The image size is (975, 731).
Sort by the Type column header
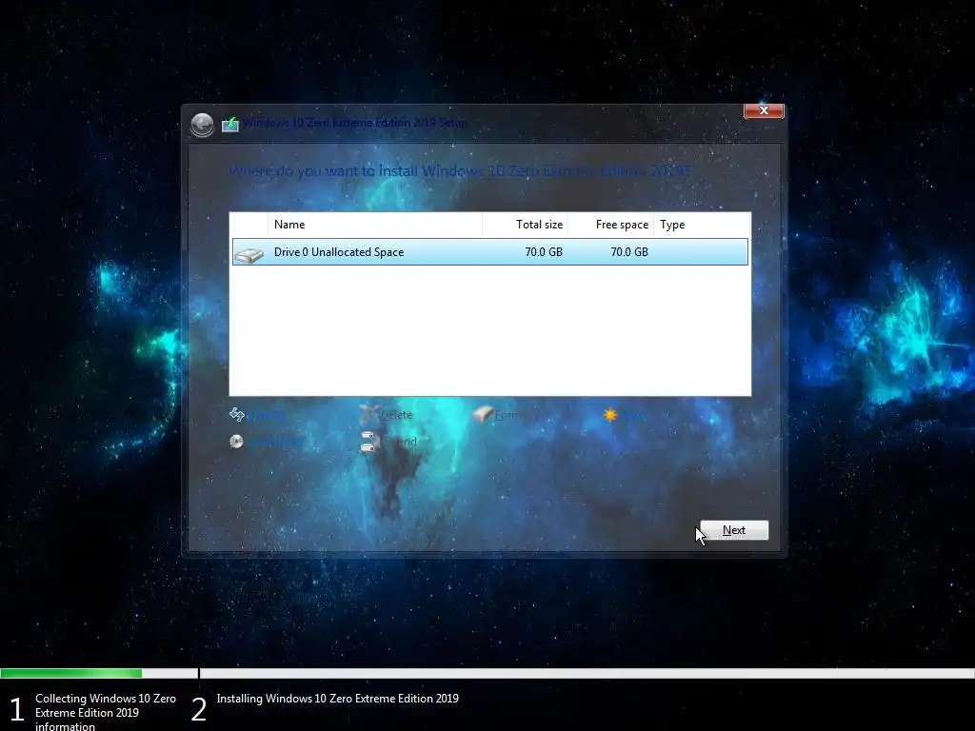tap(702, 225)
